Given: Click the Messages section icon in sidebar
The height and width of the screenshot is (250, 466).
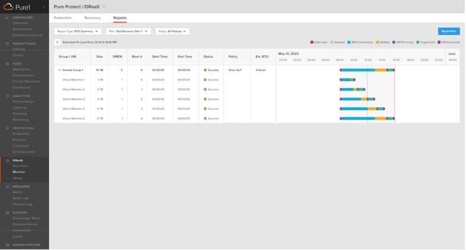Looking at the screenshot, I should pyautogui.click(x=7, y=186).
